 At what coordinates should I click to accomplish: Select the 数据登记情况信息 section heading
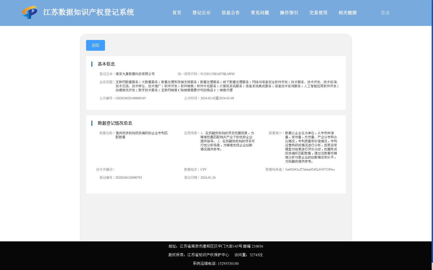click(x=115, y=123)
